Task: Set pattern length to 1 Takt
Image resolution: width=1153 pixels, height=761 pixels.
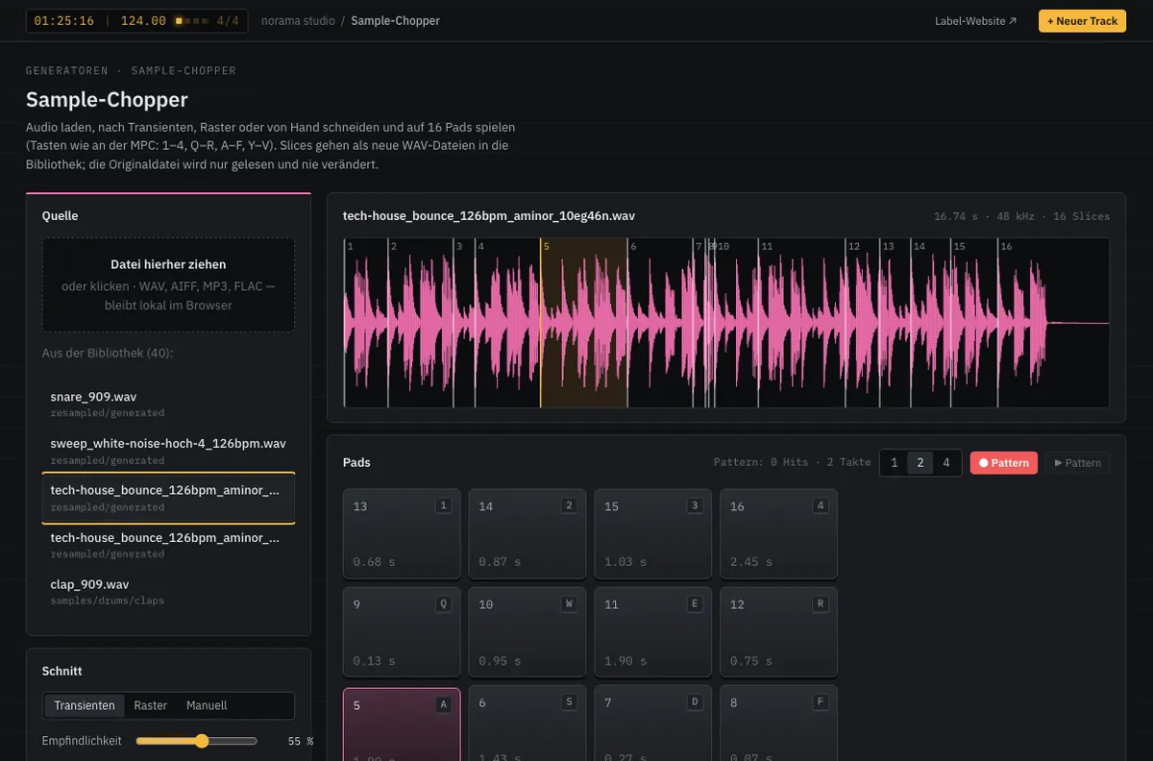Action: [x=895, y=463]
